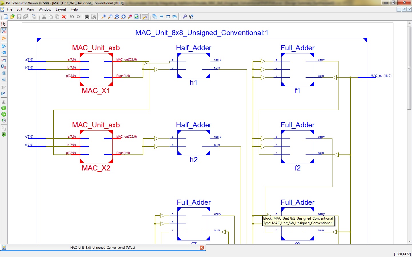The width and height of the screenshot is (412, 257).
Task: Open the Layout menu
Action: (61, 9)
